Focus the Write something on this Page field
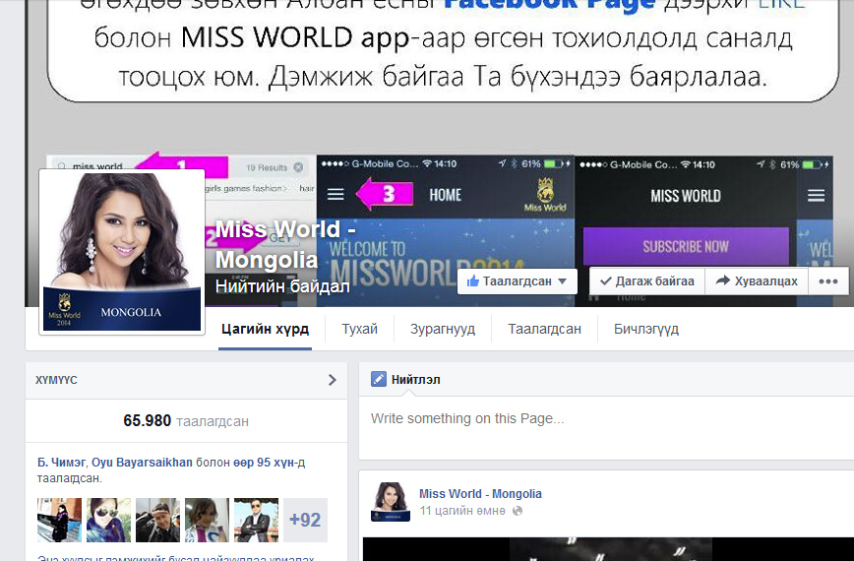The width and height of the screenshot is (854, 561). [606, 427]
